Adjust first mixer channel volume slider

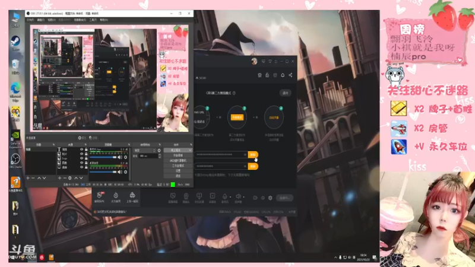[103, 157]
